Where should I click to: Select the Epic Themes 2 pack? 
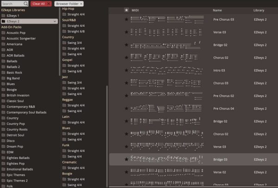(x=17, y=181)
